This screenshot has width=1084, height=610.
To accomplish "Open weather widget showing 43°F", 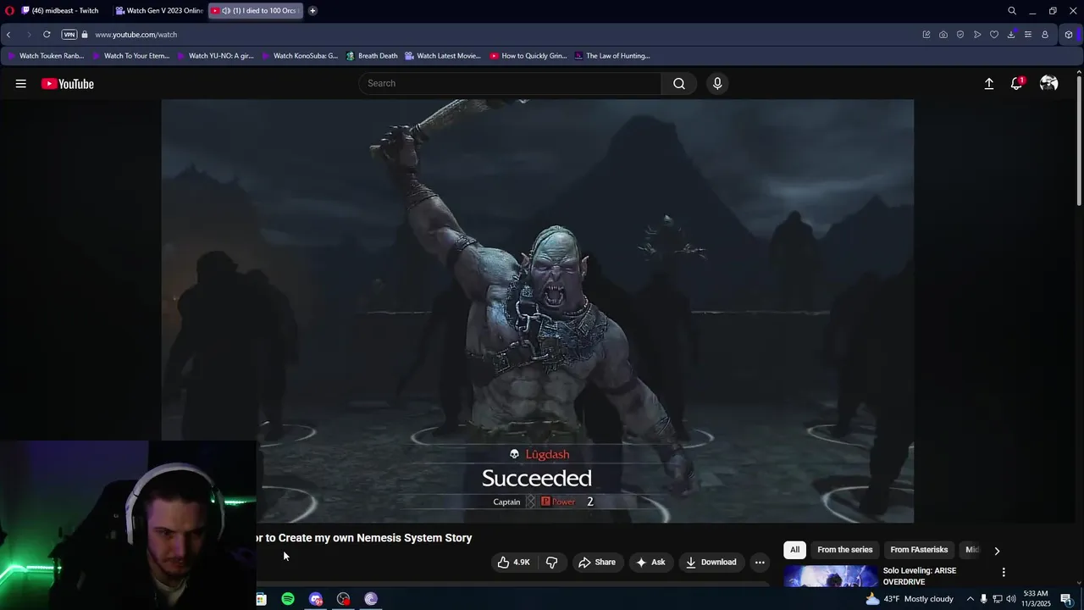I will [910, 599].
